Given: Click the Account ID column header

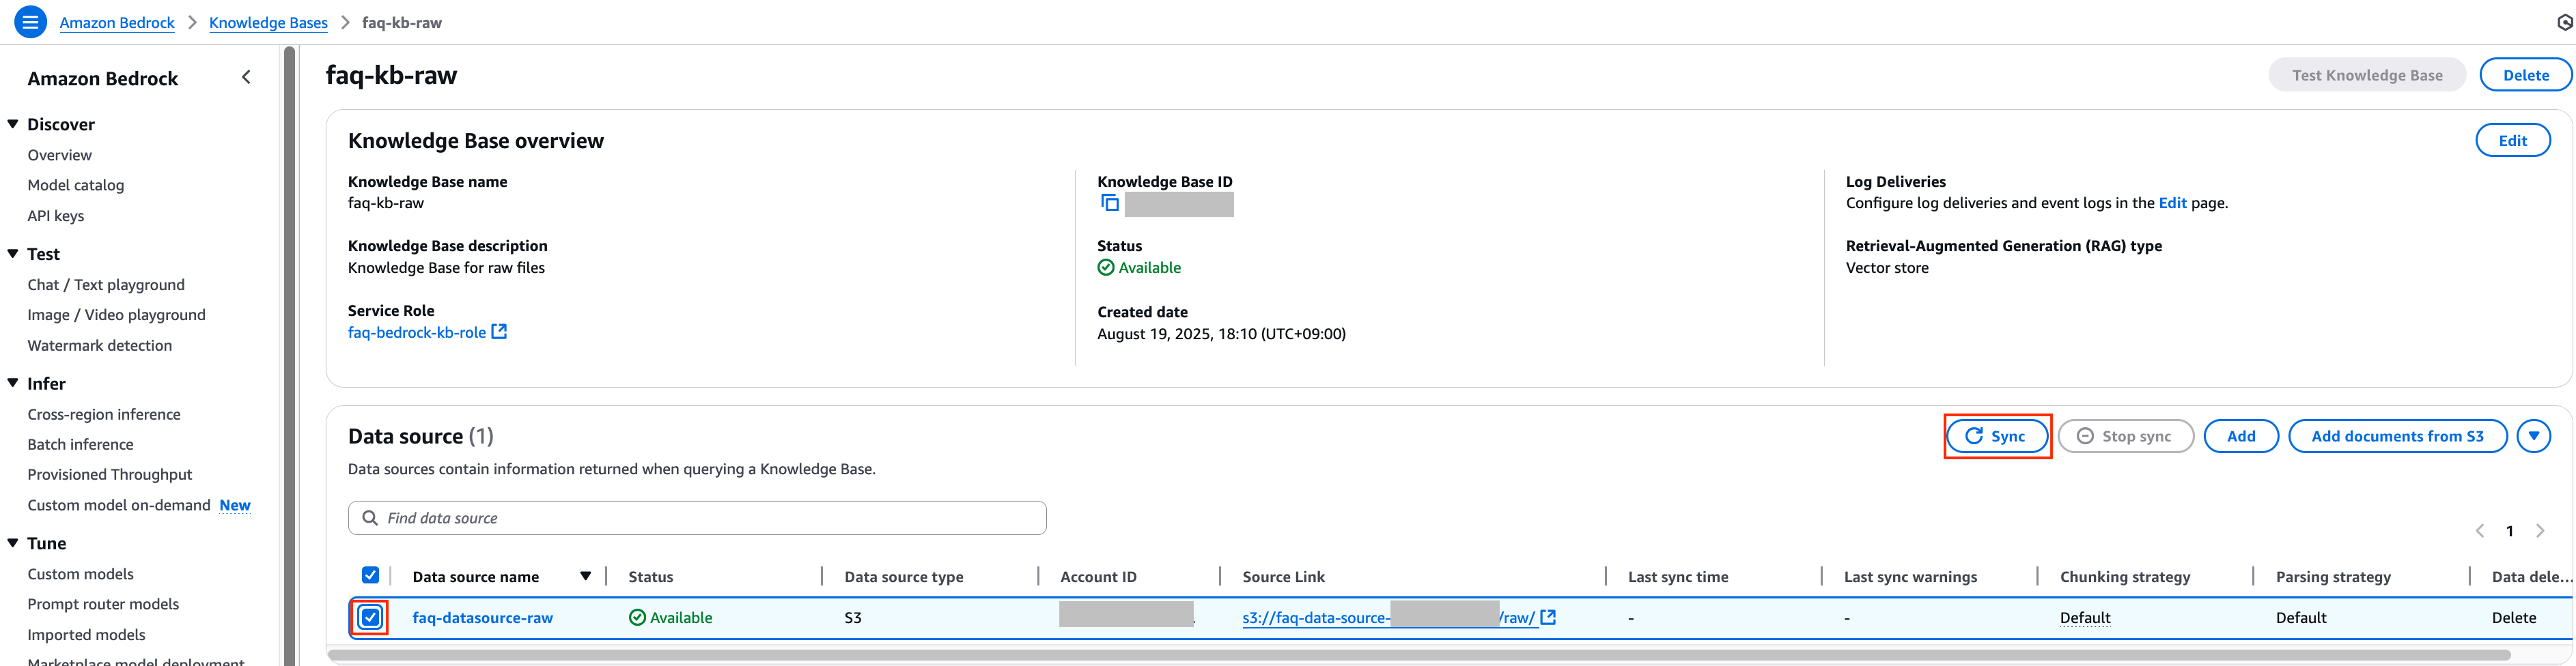Looking at the screenshot, I should pos(1098,577).
